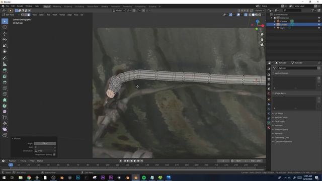Switch to the Modeling workspace tab
This screenshot has height=181, width=322.
[57, 7]
